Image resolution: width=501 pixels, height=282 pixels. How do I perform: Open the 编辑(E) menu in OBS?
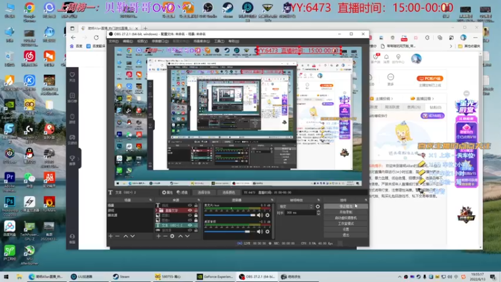point(128,41)
